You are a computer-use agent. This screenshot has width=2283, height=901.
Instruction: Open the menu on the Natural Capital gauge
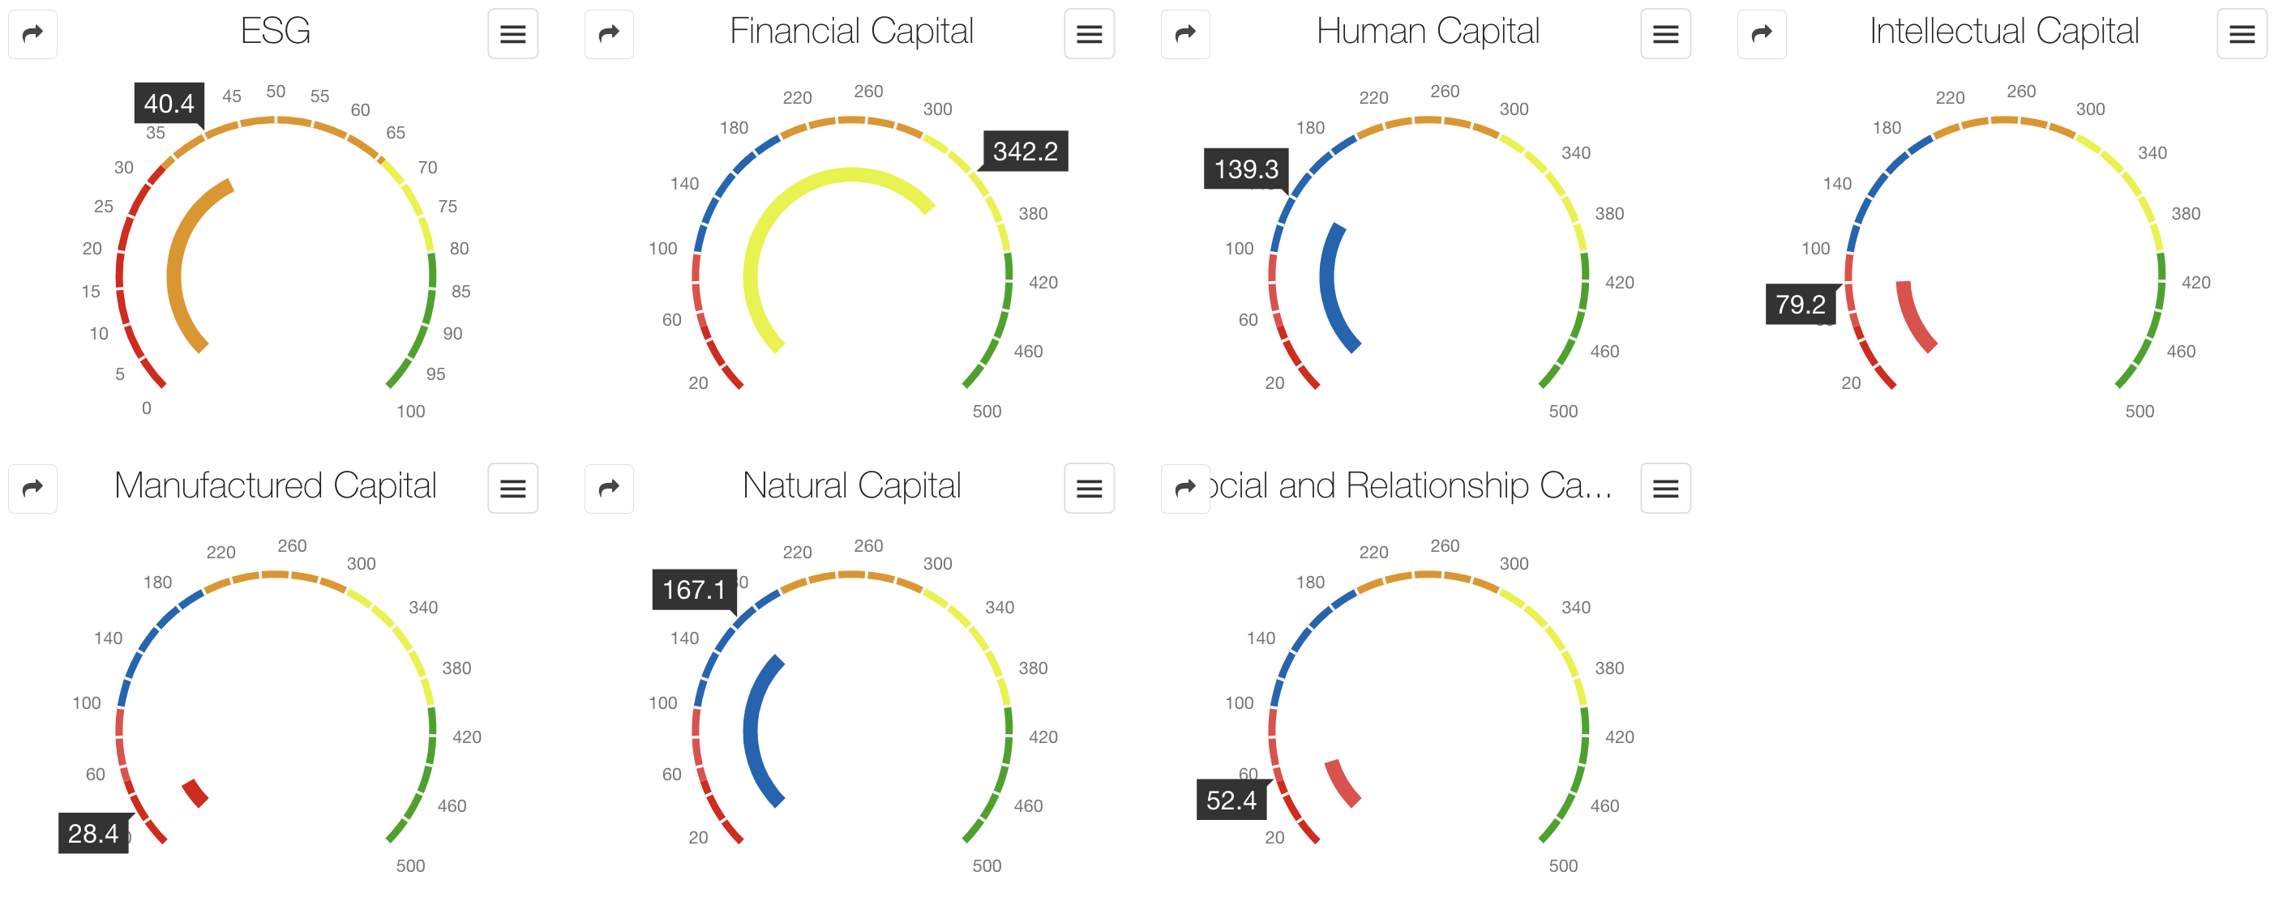point(1088,488)
